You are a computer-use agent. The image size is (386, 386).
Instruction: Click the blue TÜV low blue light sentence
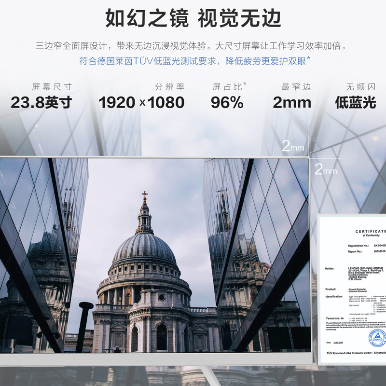click(x=194, y=61)
